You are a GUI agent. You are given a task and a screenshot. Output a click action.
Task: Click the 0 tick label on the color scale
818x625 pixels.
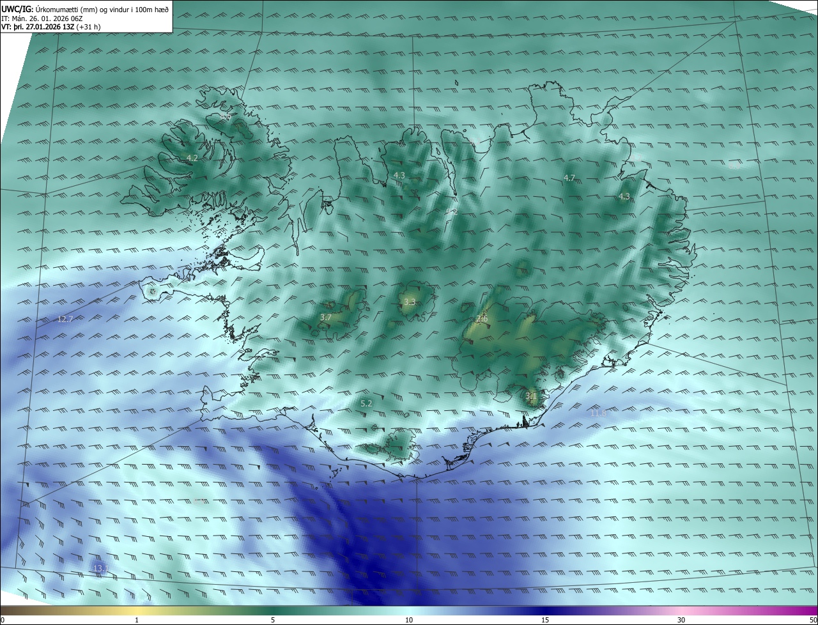(x=3, y=620)
